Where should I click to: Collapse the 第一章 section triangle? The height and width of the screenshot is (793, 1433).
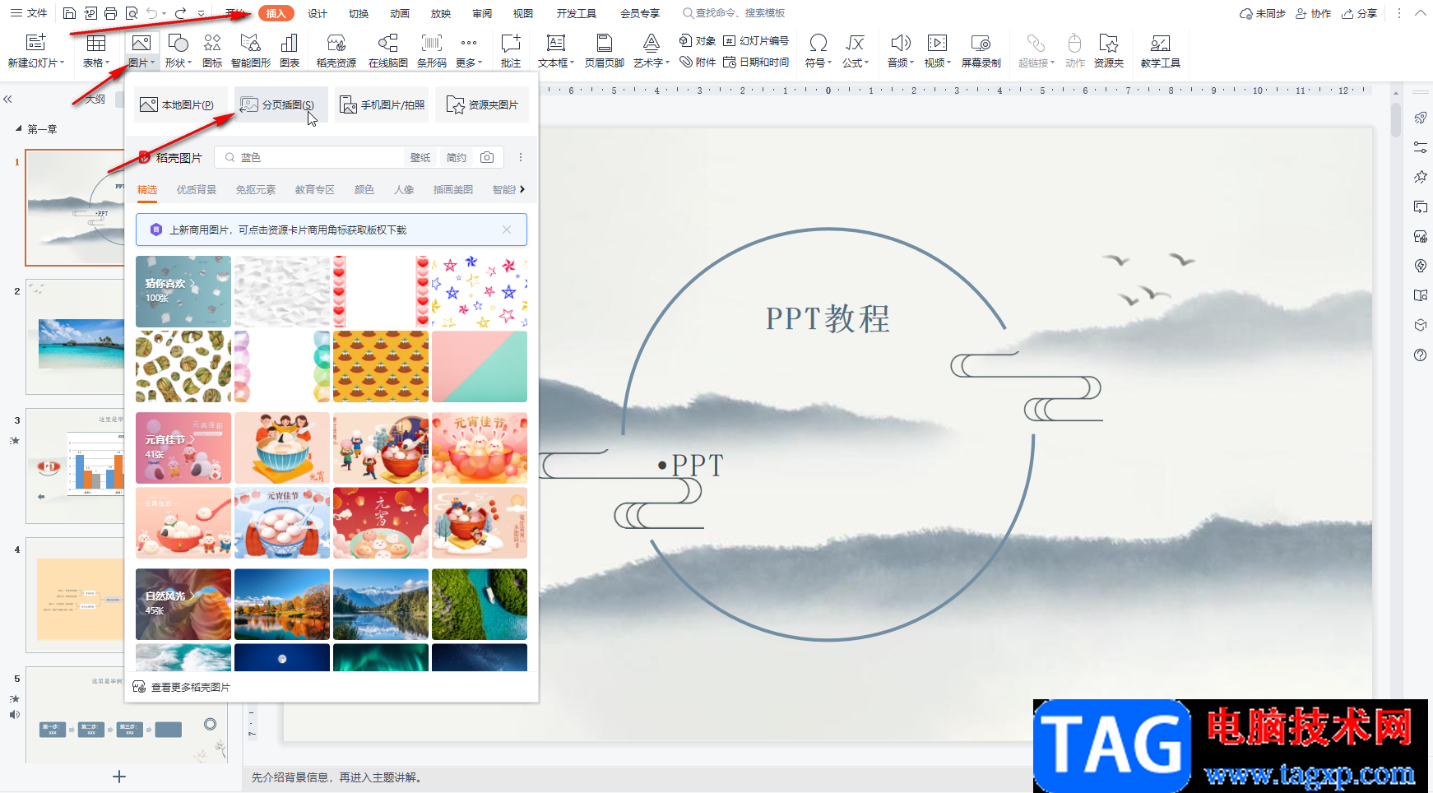click(19, 129)
